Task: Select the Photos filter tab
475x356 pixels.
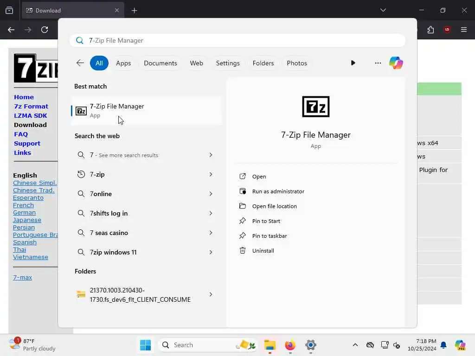Action: [x=297, y=63]
